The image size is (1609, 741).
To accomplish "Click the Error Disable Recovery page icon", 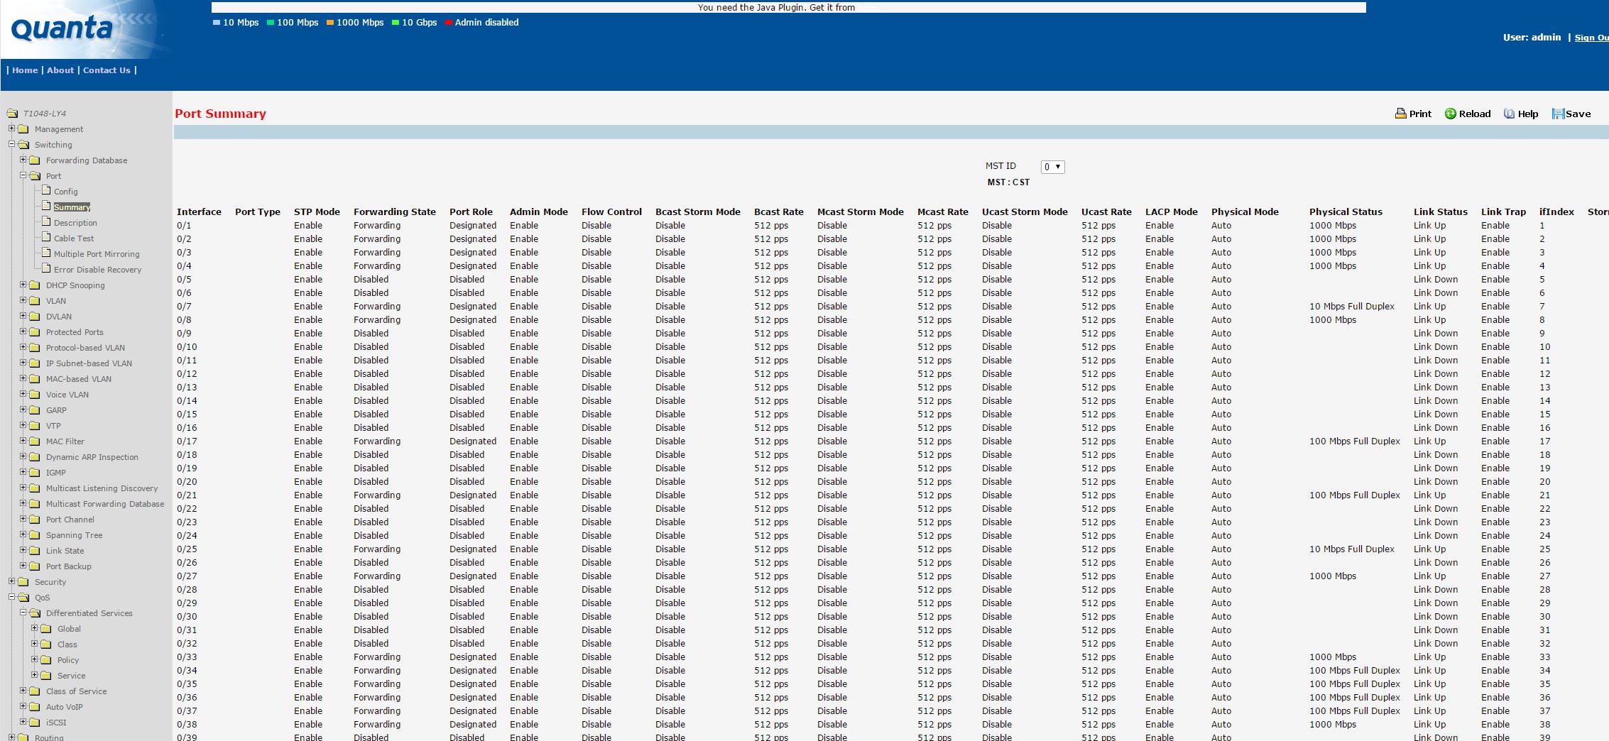I will click(x=46, y=269).
